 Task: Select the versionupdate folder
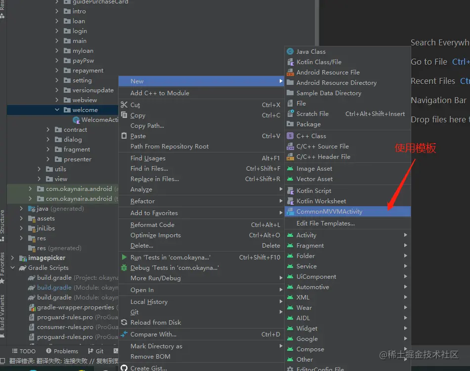pyautogui.click(x=89, y=90)
